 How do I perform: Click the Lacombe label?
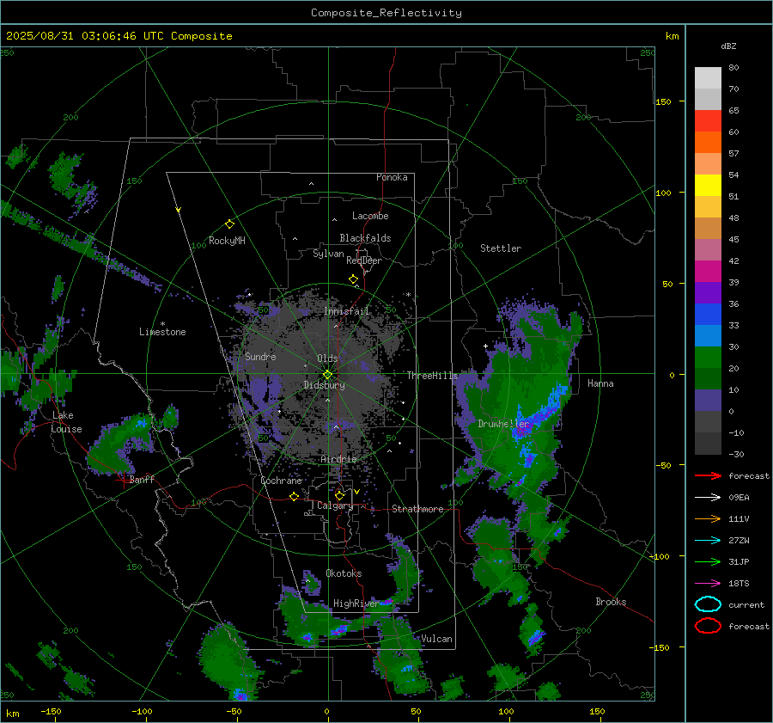click(x=370, y=216)
